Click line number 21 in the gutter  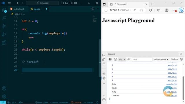click(16, 49)
